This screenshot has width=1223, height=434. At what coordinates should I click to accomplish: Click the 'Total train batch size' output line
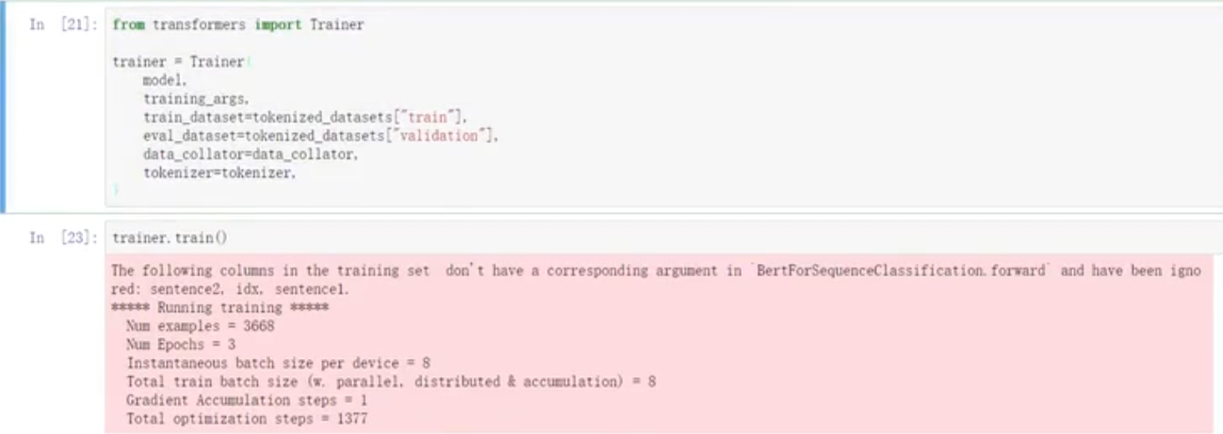tap(390, 382)
